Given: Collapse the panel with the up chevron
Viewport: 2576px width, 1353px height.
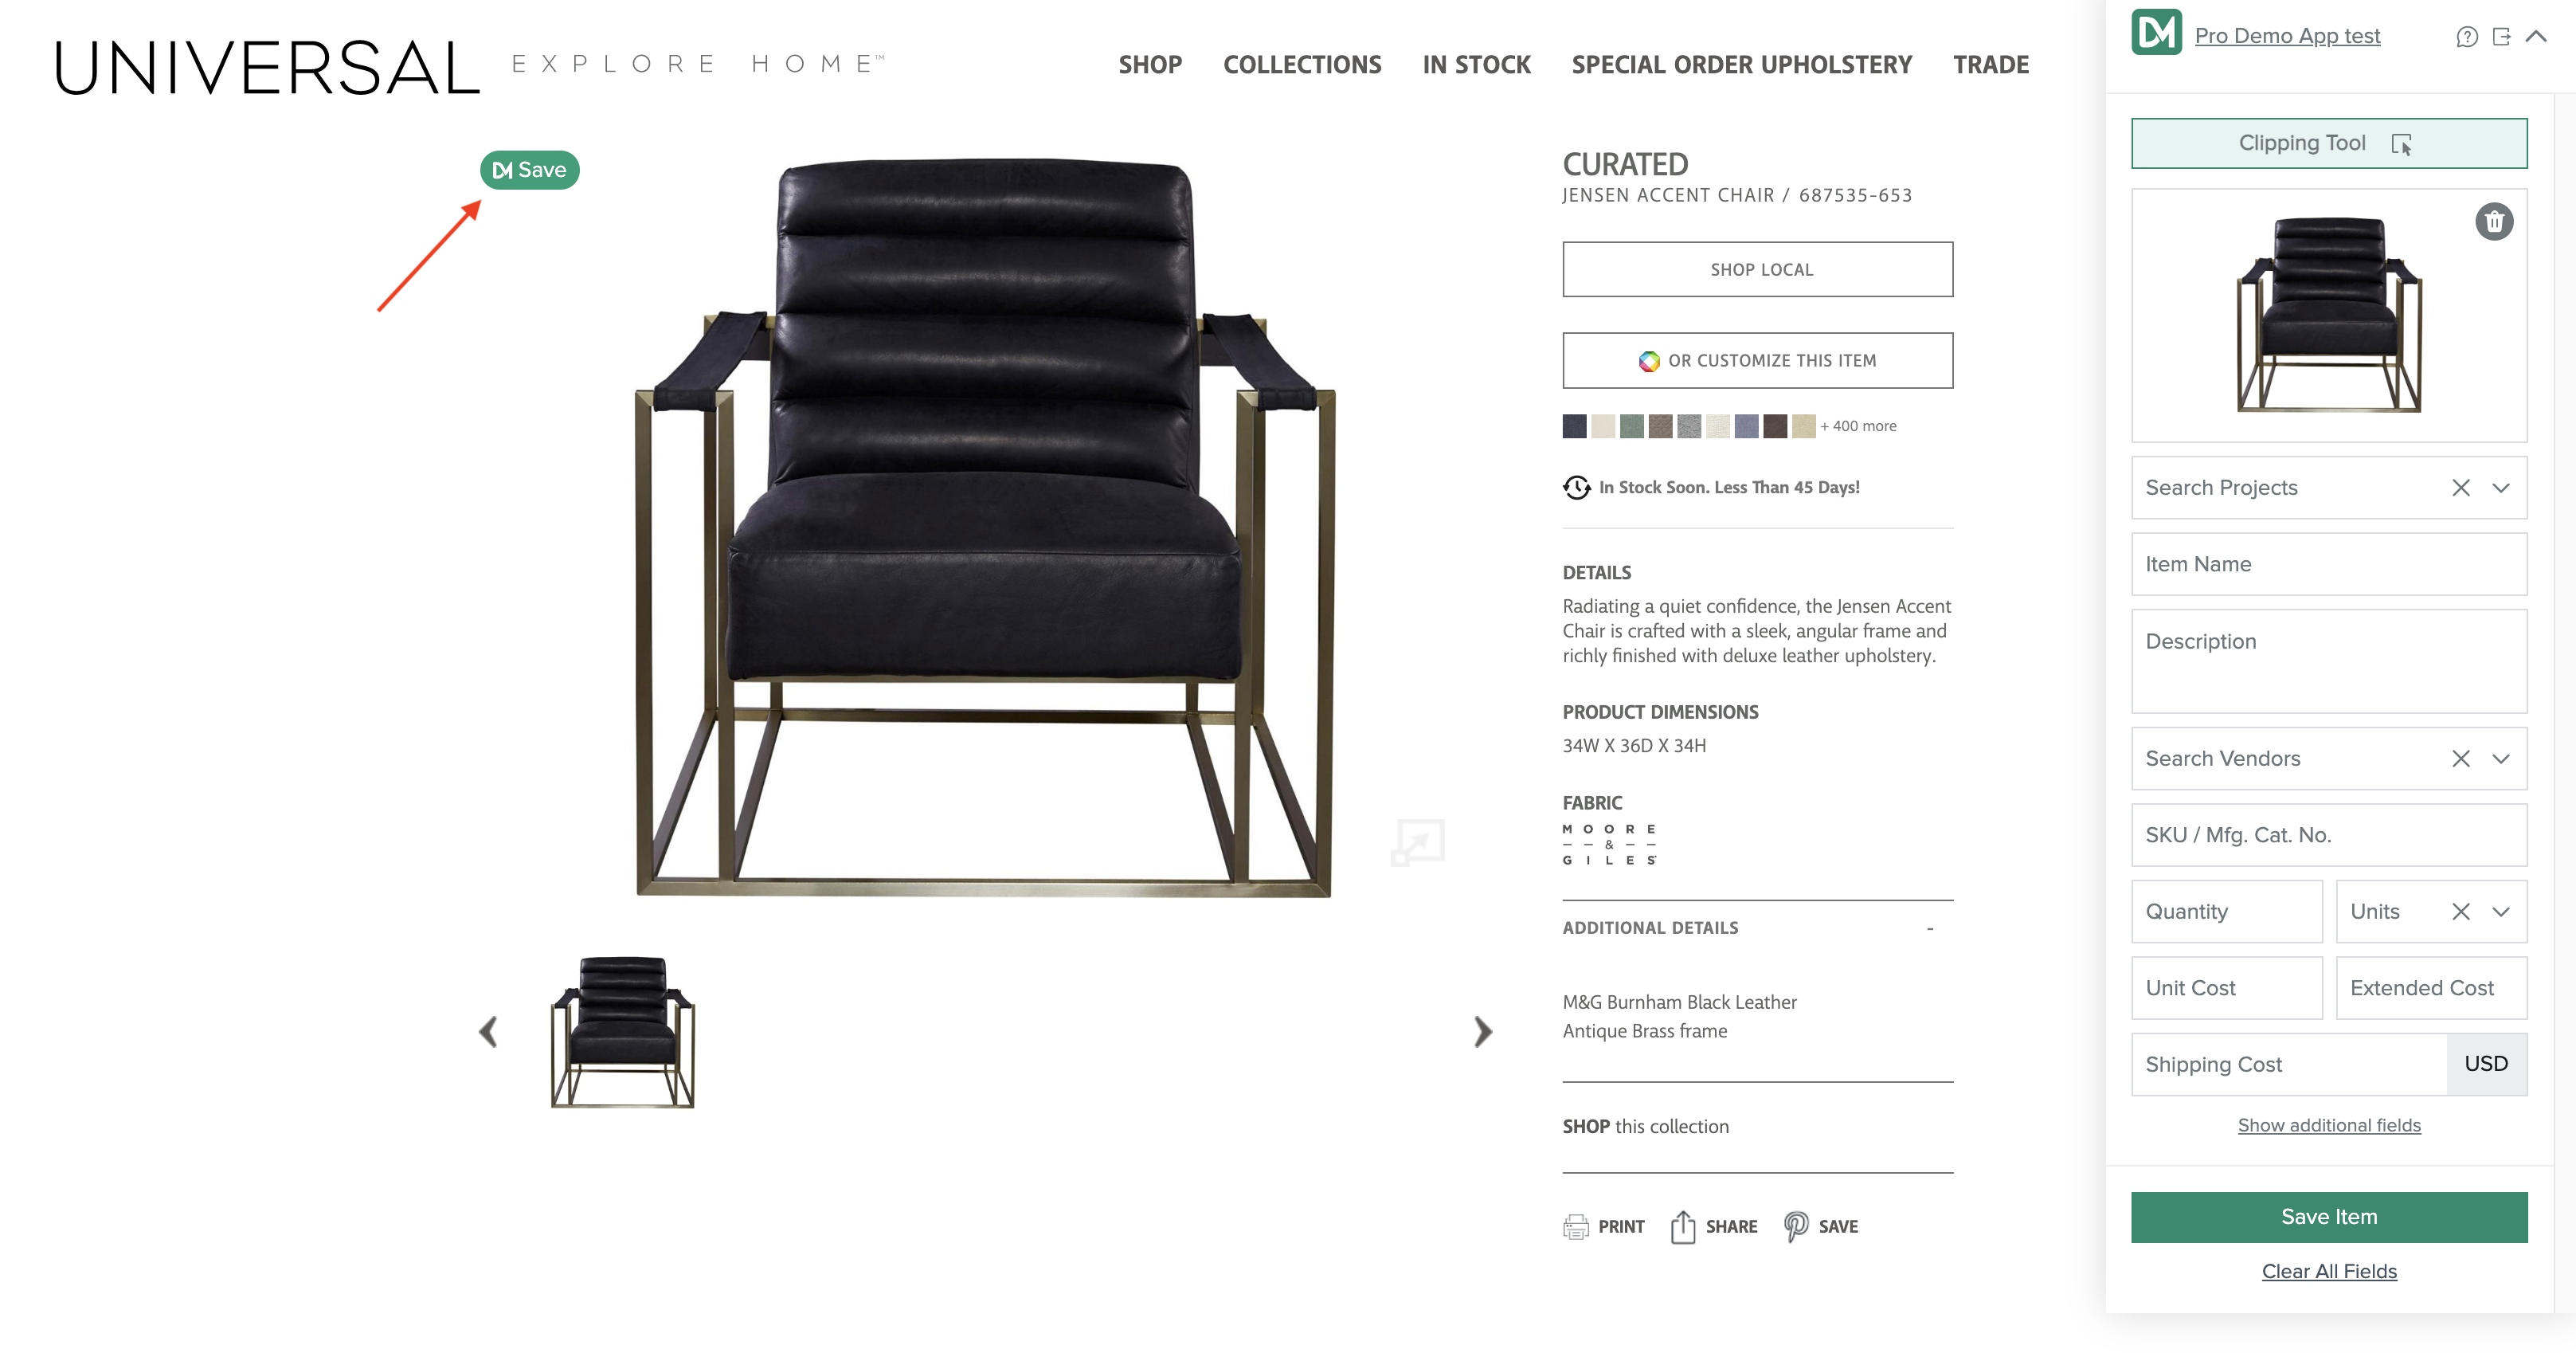Looking at the screenshot, I should pos(2536,36).
